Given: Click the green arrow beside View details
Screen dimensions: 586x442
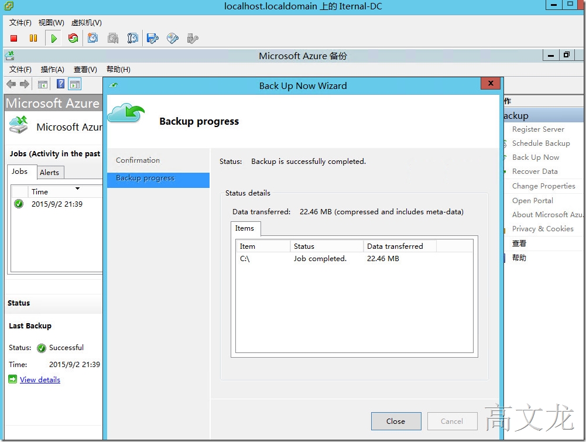Looking at the screenshot, I should [13, 379].
